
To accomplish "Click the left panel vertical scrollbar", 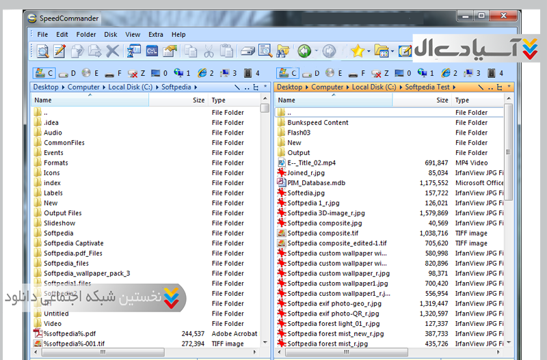I will click(x=265, y=205).
